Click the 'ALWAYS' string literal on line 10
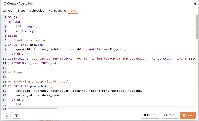The image size is (199, 121). coord(181,59)
